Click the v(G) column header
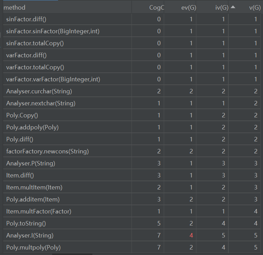Image resolution: width=263 pixels, height=255 pixels. [254, 8]
